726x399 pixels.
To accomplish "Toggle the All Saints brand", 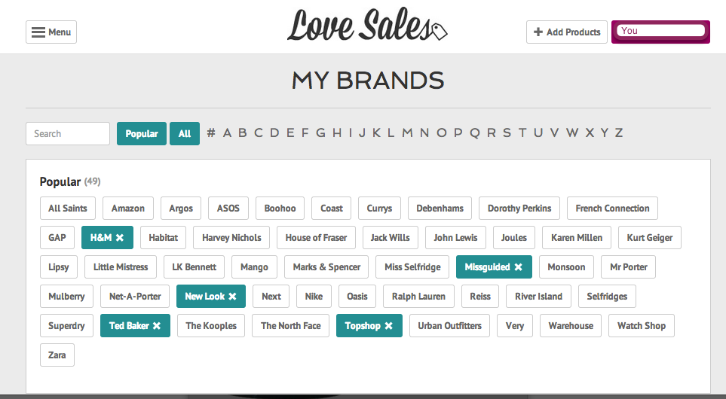I will (x=68, y=208).
